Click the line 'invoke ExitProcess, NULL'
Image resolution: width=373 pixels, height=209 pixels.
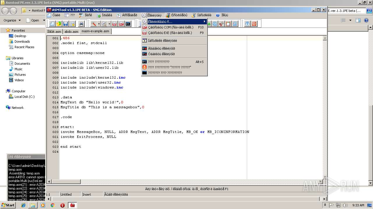(88, 137)
